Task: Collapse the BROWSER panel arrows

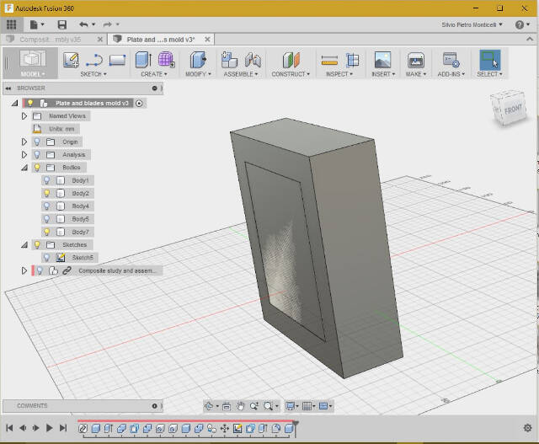Action: pyautogui.click(x=8, y=88)
